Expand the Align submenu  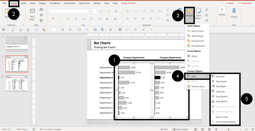point(197,76)
